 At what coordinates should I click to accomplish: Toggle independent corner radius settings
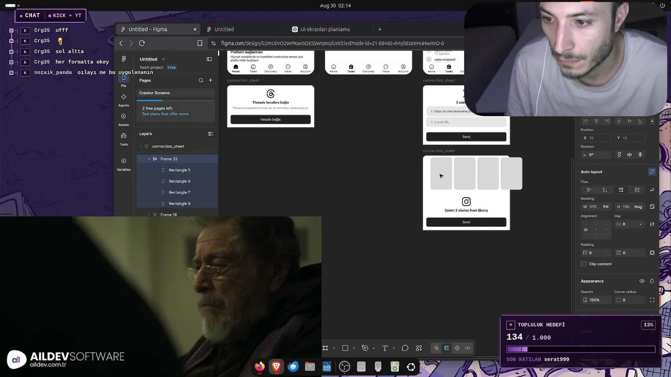652,300
